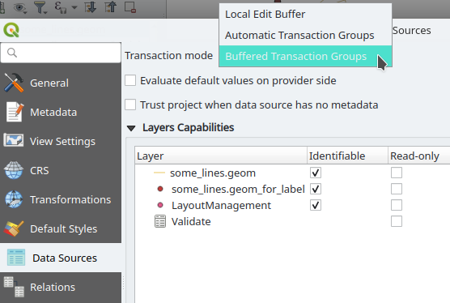Click the expand all layers icon

click(90, 7)
